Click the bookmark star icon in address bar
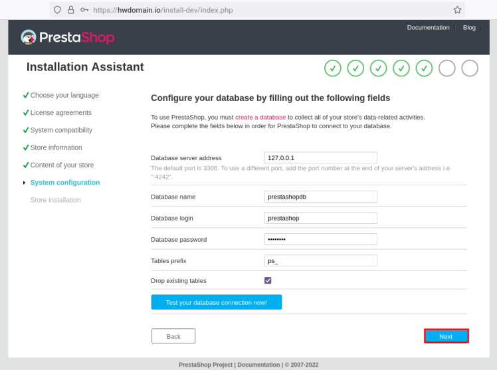Screen dimensions: 497x370 tap(457, 10)
